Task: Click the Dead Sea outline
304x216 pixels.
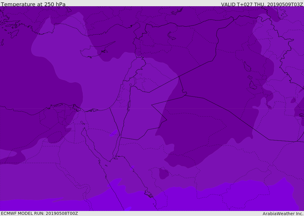Action: (x=129, y=105)
